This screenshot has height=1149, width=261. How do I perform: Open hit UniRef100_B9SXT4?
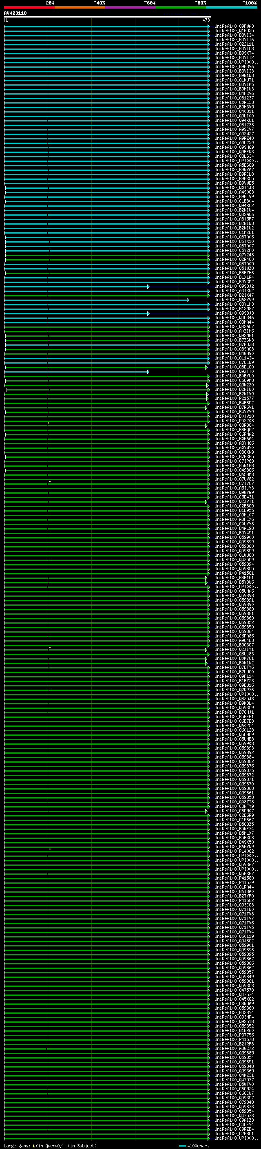pos(234,53)
